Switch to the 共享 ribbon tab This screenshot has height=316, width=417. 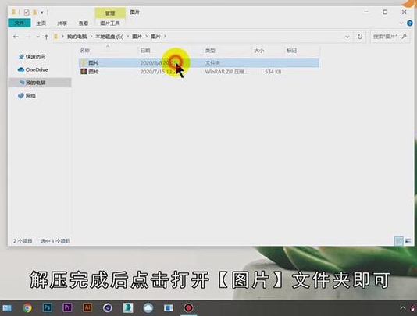click(x=62, y=23)
